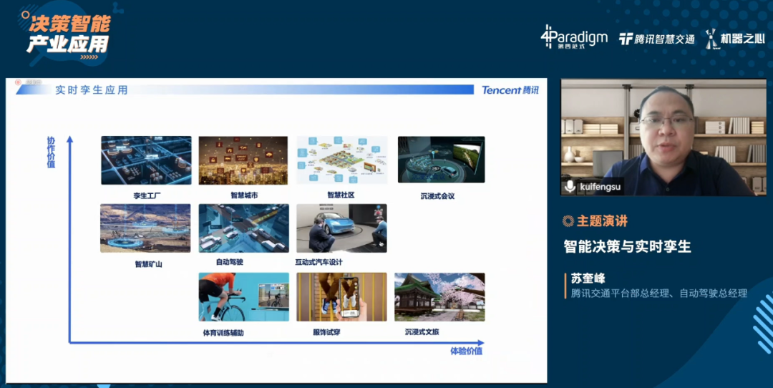773x388 pixels.
Task: Open the 沉浸式文旅 temple thumbnail
Action: (x=439, y=297)
